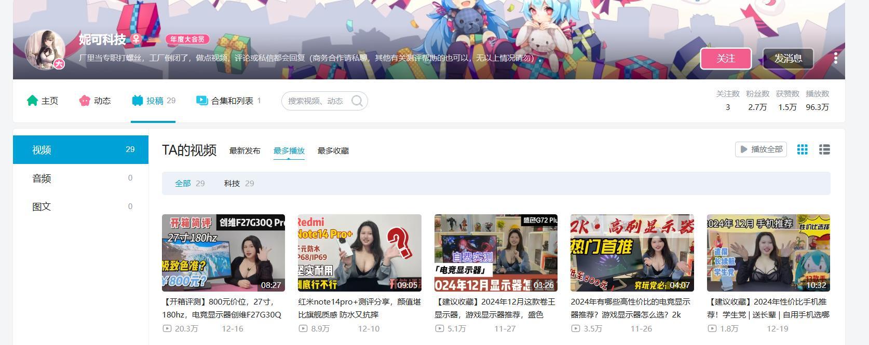This screenshot has width=869, height=345.
Task: Click the date 12-19
Action: (x=778, y=328)
